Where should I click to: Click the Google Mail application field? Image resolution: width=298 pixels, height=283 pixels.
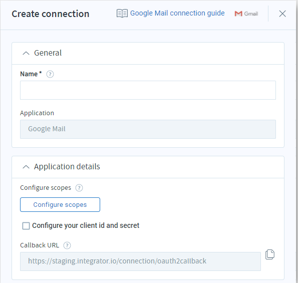148,129
